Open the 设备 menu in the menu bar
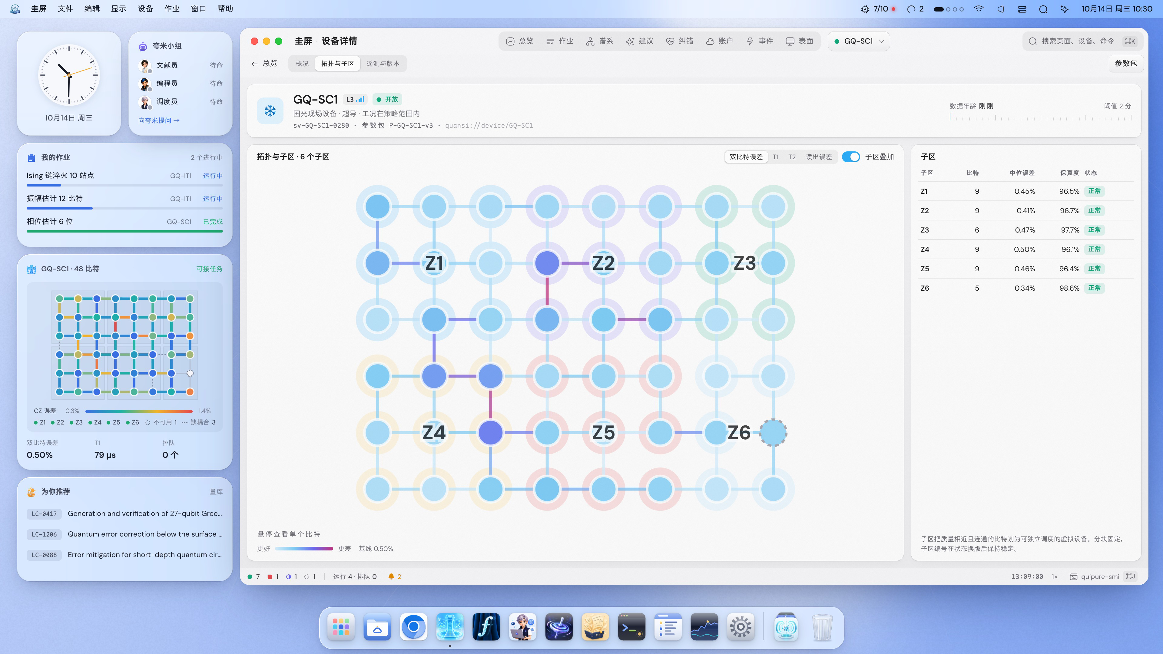The image size is (1163, 654). [145, 9]
